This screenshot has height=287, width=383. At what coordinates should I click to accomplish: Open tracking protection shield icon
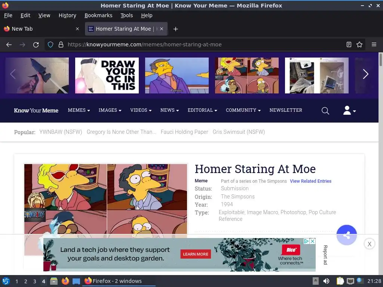point(50,44)
